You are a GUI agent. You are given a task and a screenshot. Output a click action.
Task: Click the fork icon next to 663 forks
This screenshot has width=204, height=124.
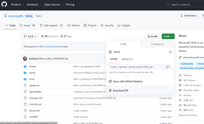(180, 110)
